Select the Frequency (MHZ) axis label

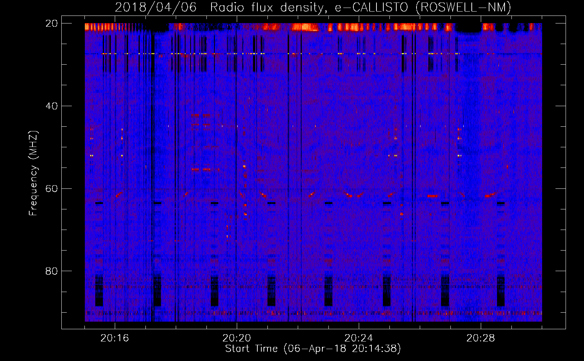(x=33, y=173)
